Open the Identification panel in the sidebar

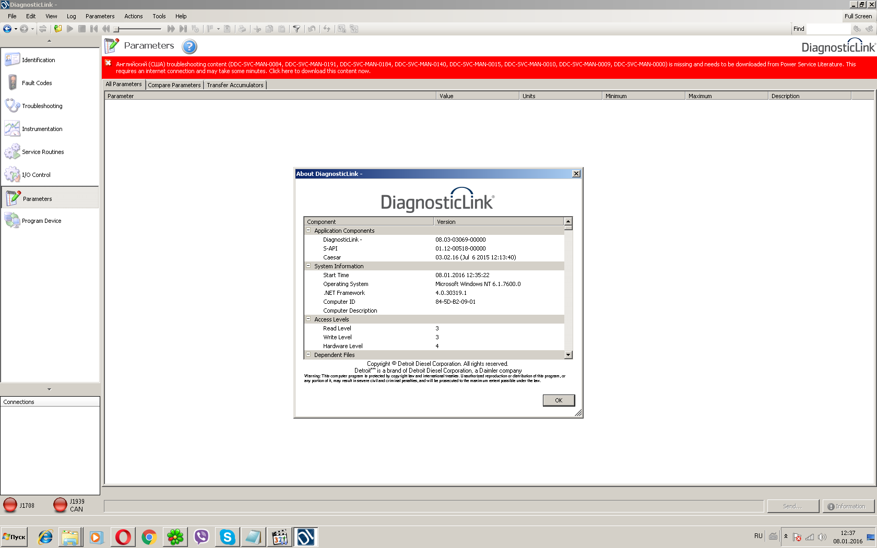[x=50, y=60]
